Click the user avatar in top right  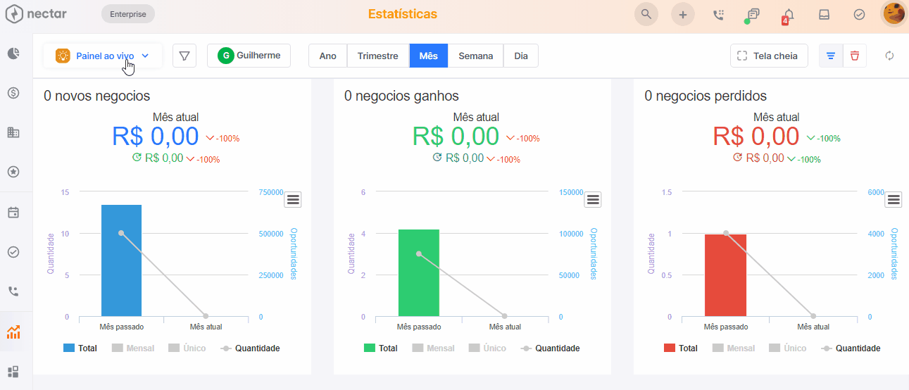click(x=894, y=13)
